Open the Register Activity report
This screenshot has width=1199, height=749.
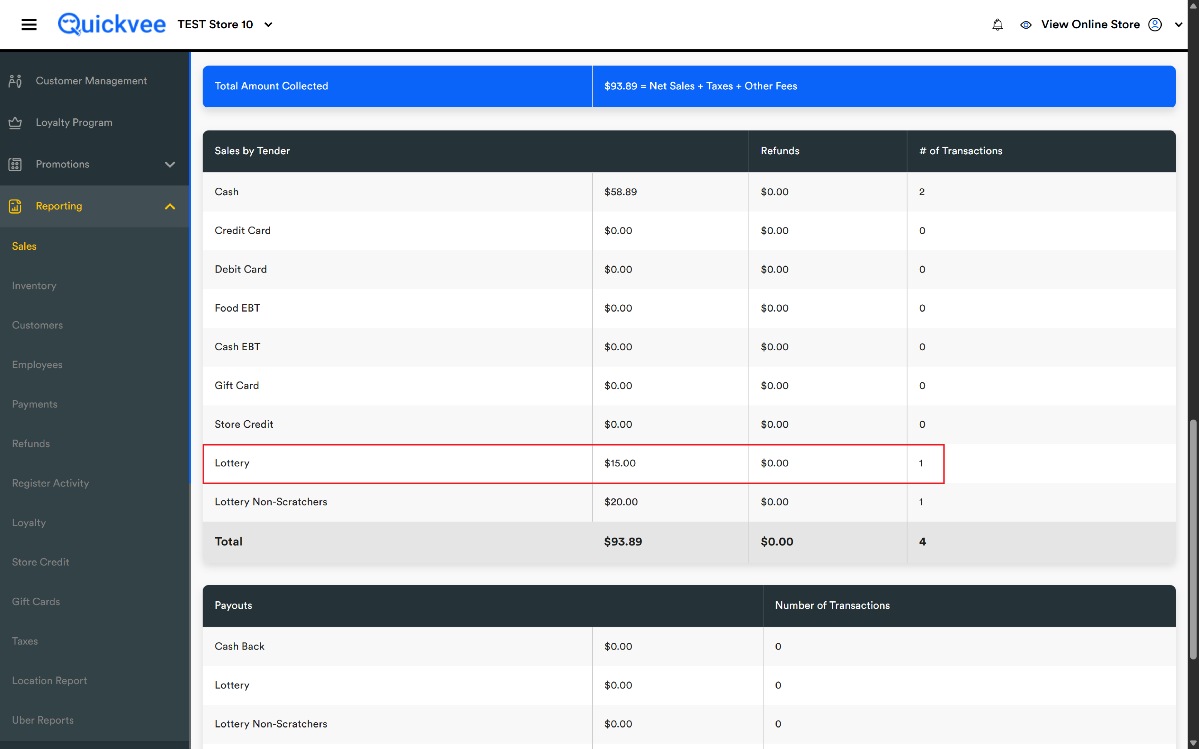pyautogui.click(x=50, y=483)
